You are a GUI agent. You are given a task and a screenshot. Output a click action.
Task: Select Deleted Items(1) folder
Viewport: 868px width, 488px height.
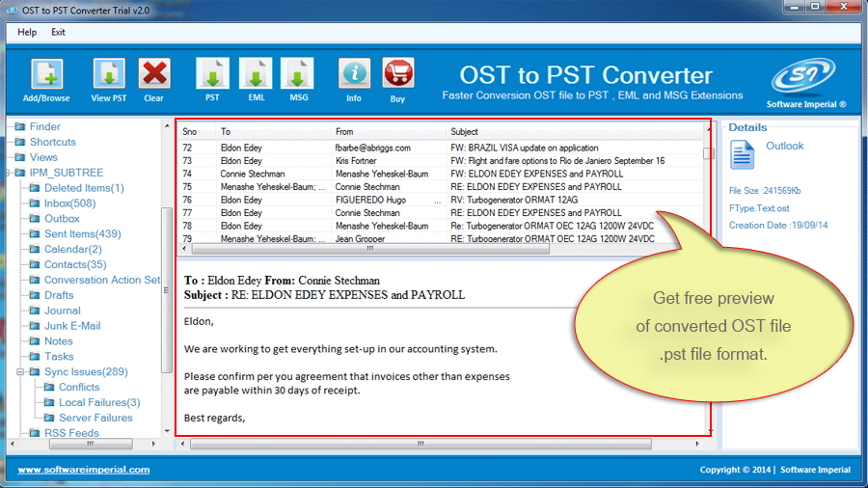pyautogui.click(x=84, y=188)
